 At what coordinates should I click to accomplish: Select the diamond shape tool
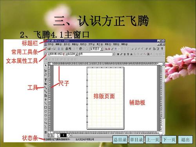pyautogui.click(x=45, y=119)
